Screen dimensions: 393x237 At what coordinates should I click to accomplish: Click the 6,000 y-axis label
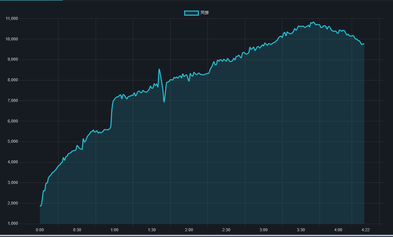click(13, 121)
